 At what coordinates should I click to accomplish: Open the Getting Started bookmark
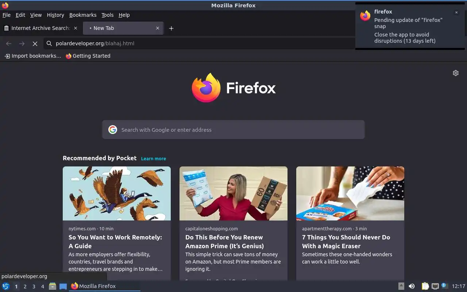(x=88, y=56)
